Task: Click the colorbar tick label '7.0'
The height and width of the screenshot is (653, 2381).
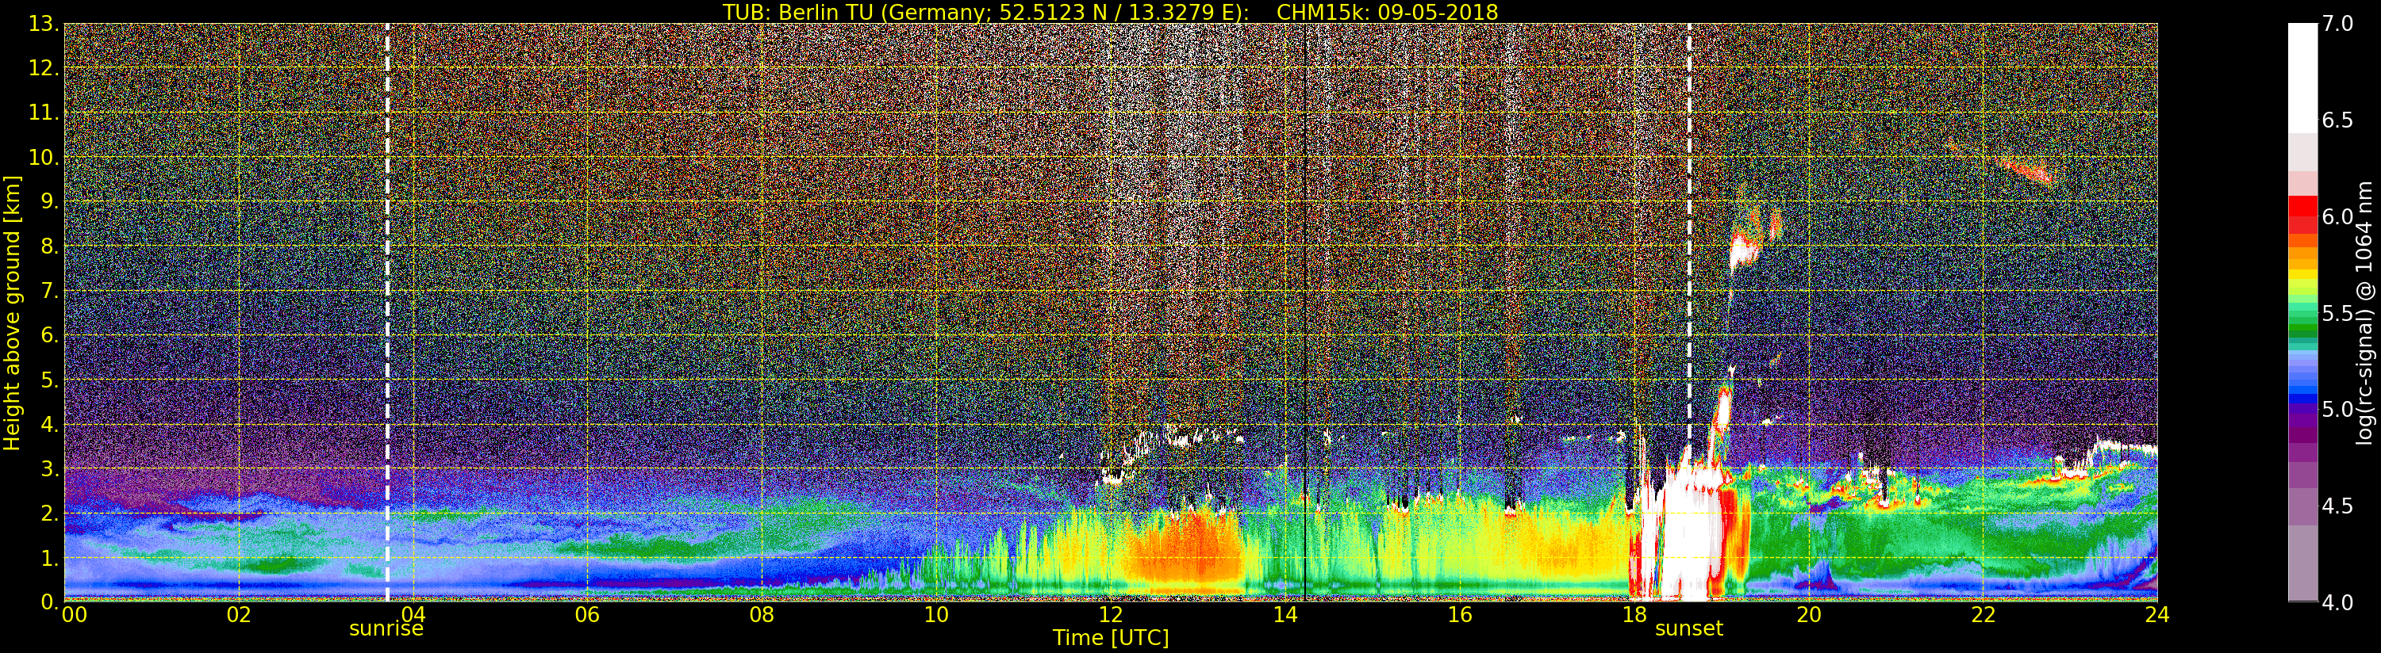Action: tap(2337, 24)
